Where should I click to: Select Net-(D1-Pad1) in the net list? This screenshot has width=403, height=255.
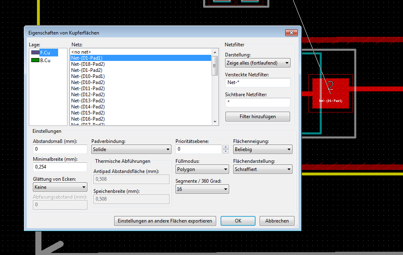pyautogui.click(x=141, y=58)
